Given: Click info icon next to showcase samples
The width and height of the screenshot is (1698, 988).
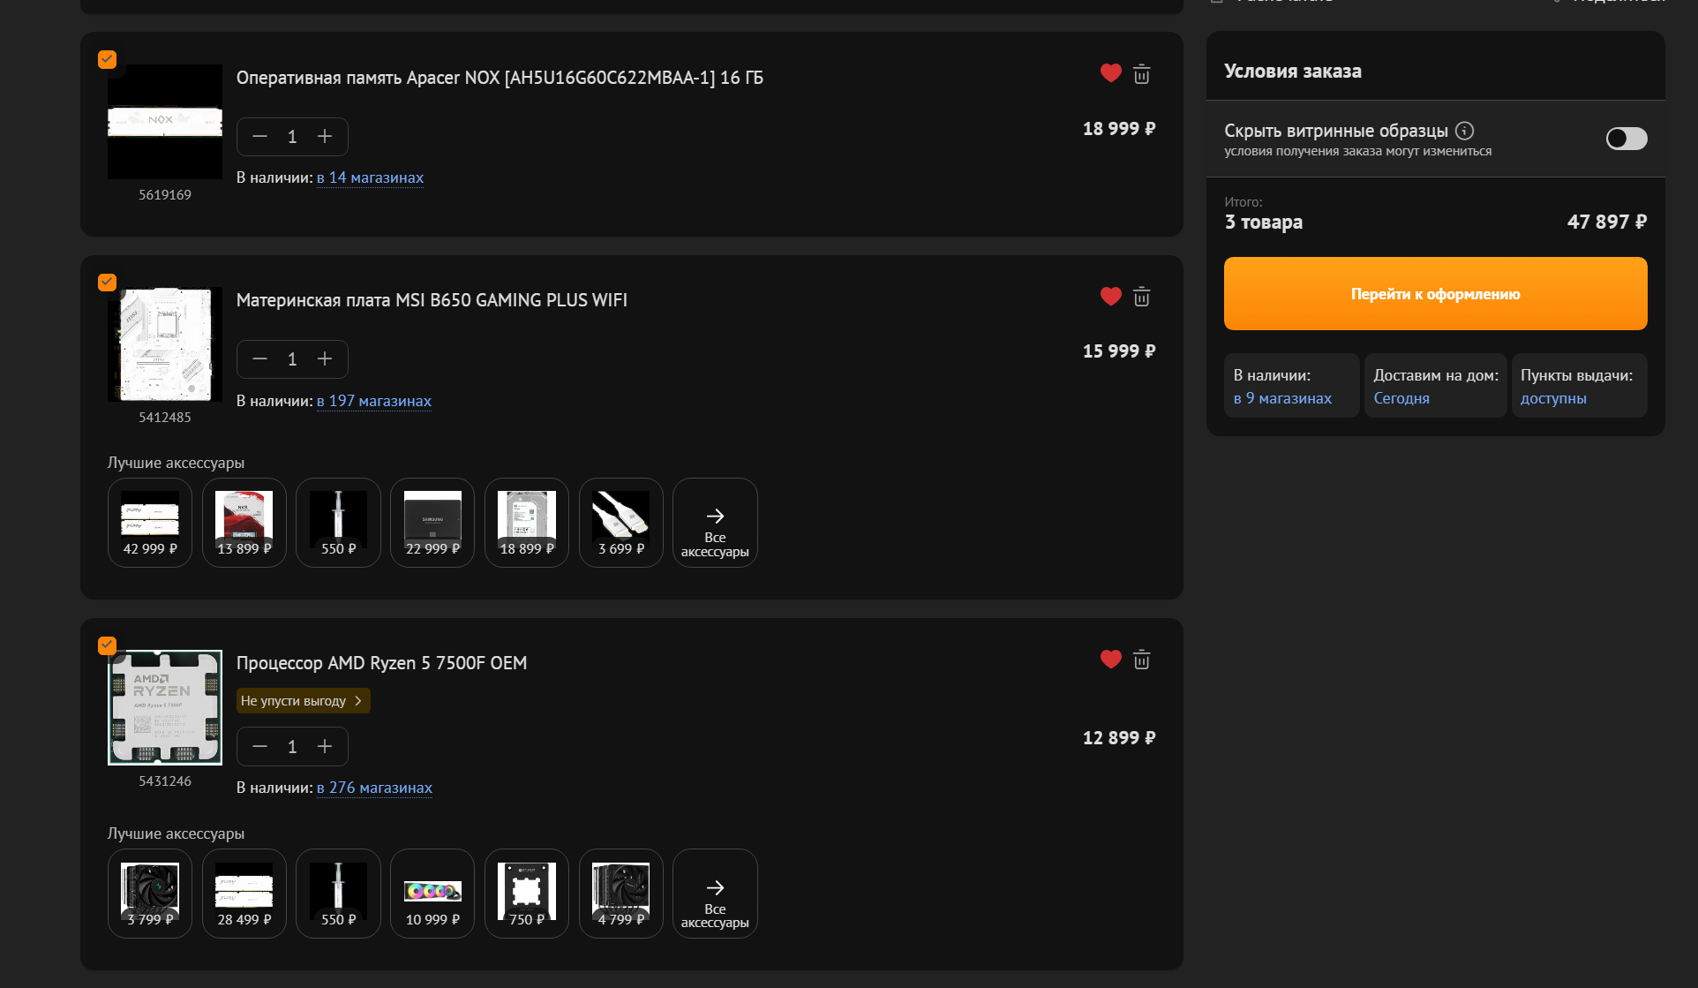Looking at the screenshot, I should 1464,131.
